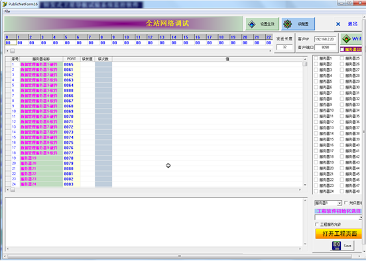Check the 服务器1 checkbox
The height and width of the screenshot is (261, 366).
click(316, 58)
